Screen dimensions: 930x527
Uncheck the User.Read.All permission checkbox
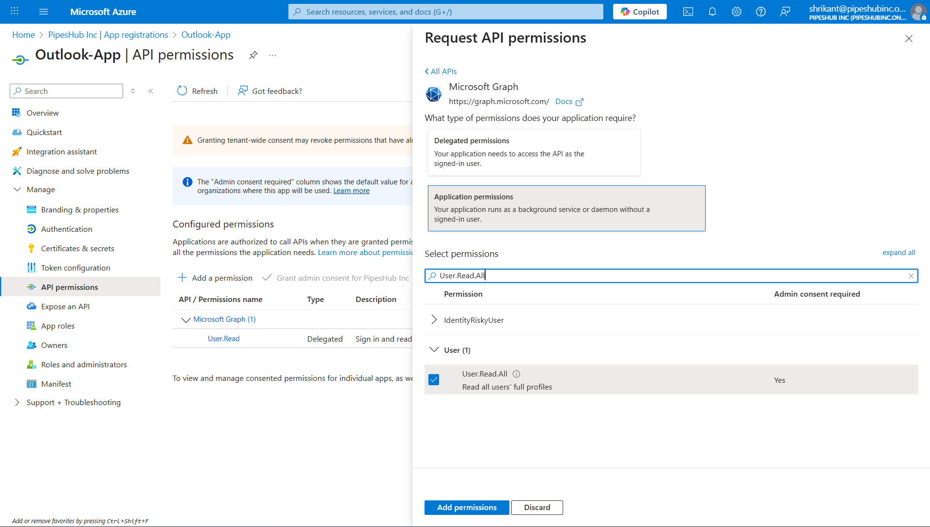[x=433, y=379]
